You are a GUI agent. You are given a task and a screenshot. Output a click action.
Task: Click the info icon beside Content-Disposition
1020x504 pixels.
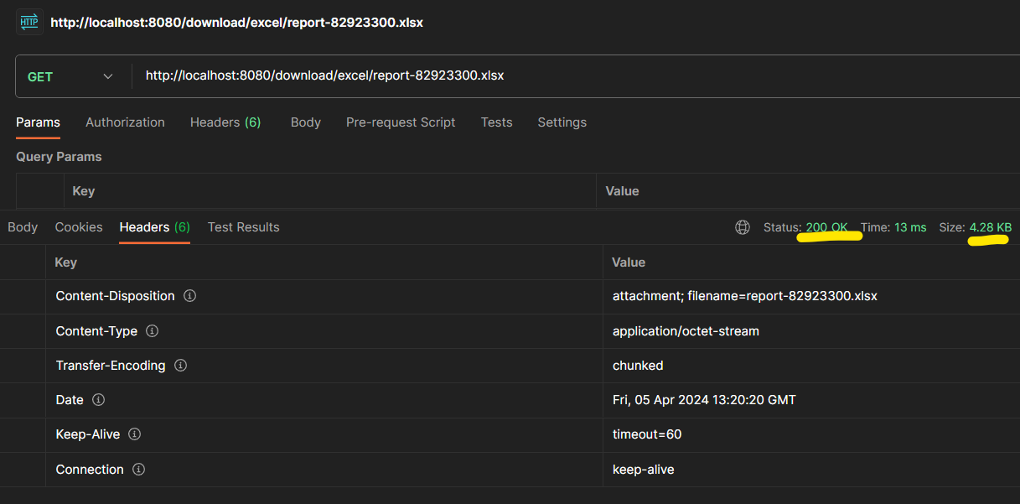click(188, 295)
